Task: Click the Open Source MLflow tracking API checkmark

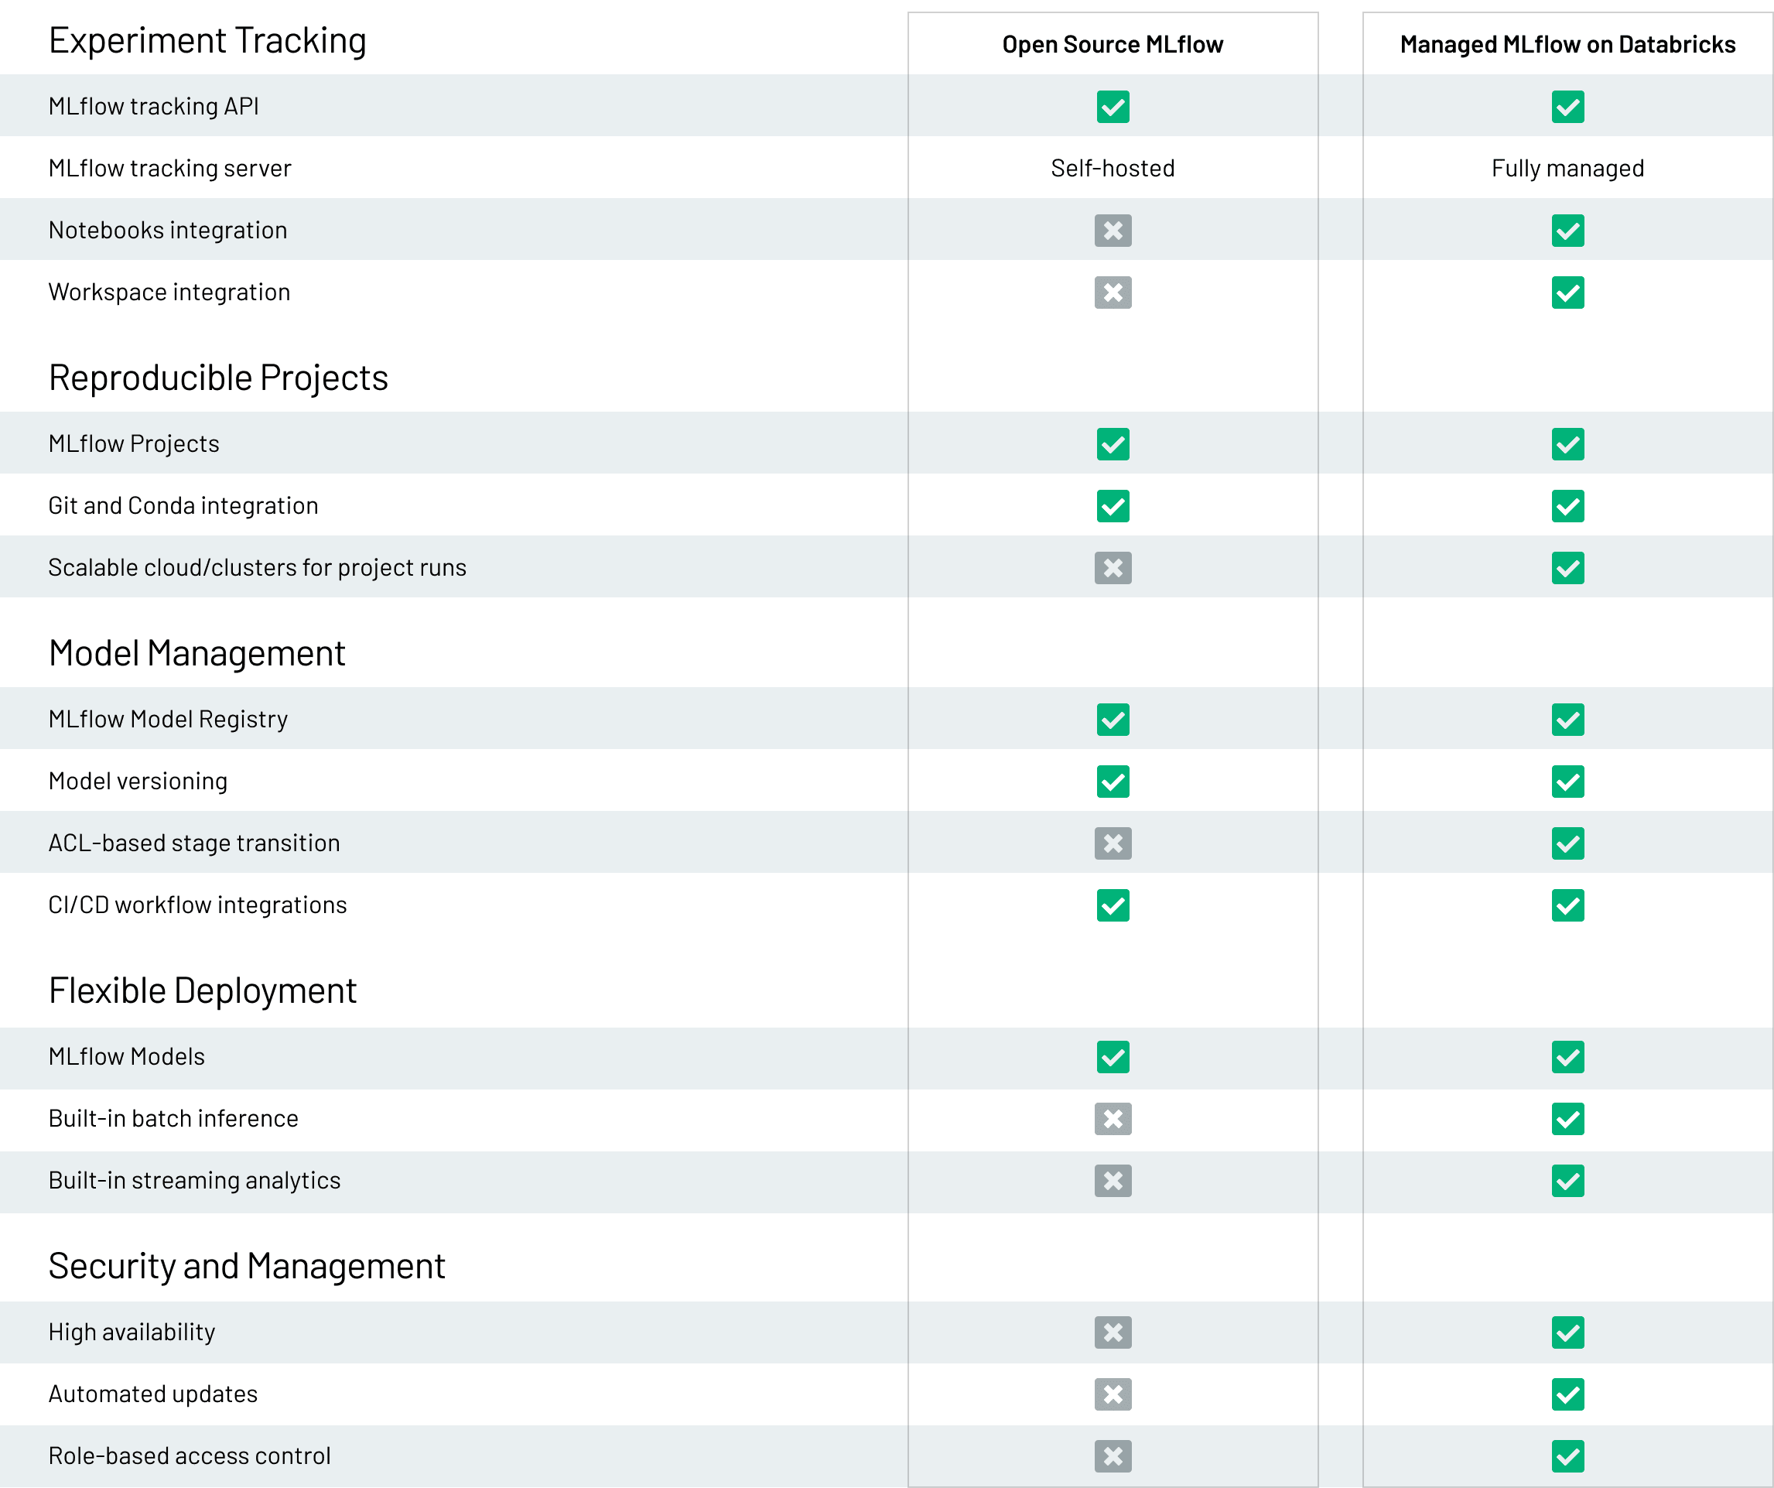Action: click(x=1113, y=107)
